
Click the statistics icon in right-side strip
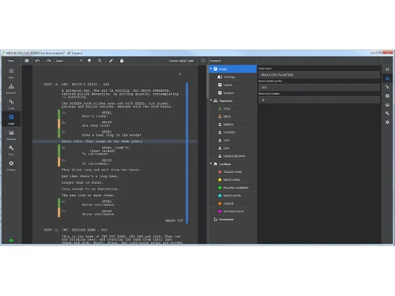(387, 105)
